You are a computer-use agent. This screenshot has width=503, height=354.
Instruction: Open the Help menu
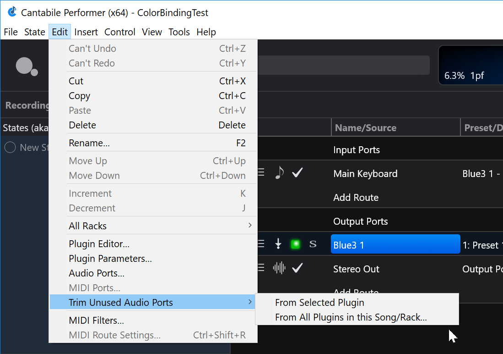click(x=206, y=32)
